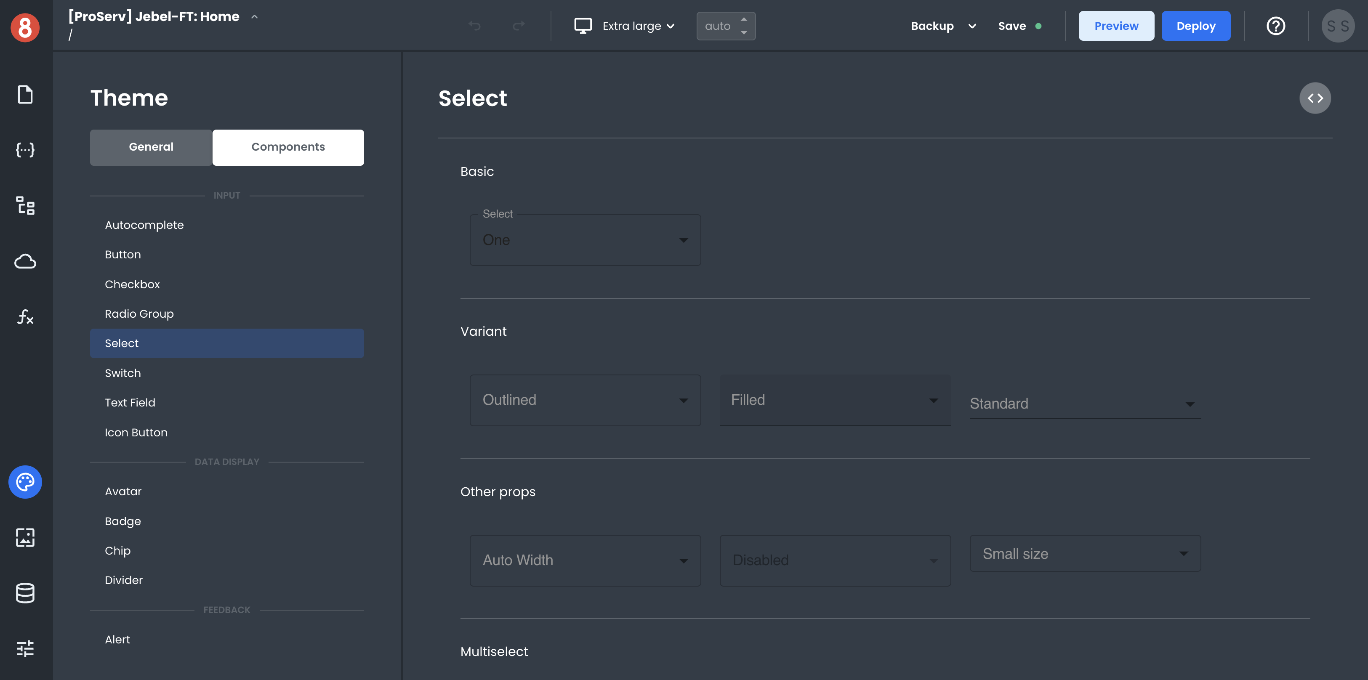This screenshot has height=680, width=1368.
Task: Click the Deploy button
Action: point(1195,26)
